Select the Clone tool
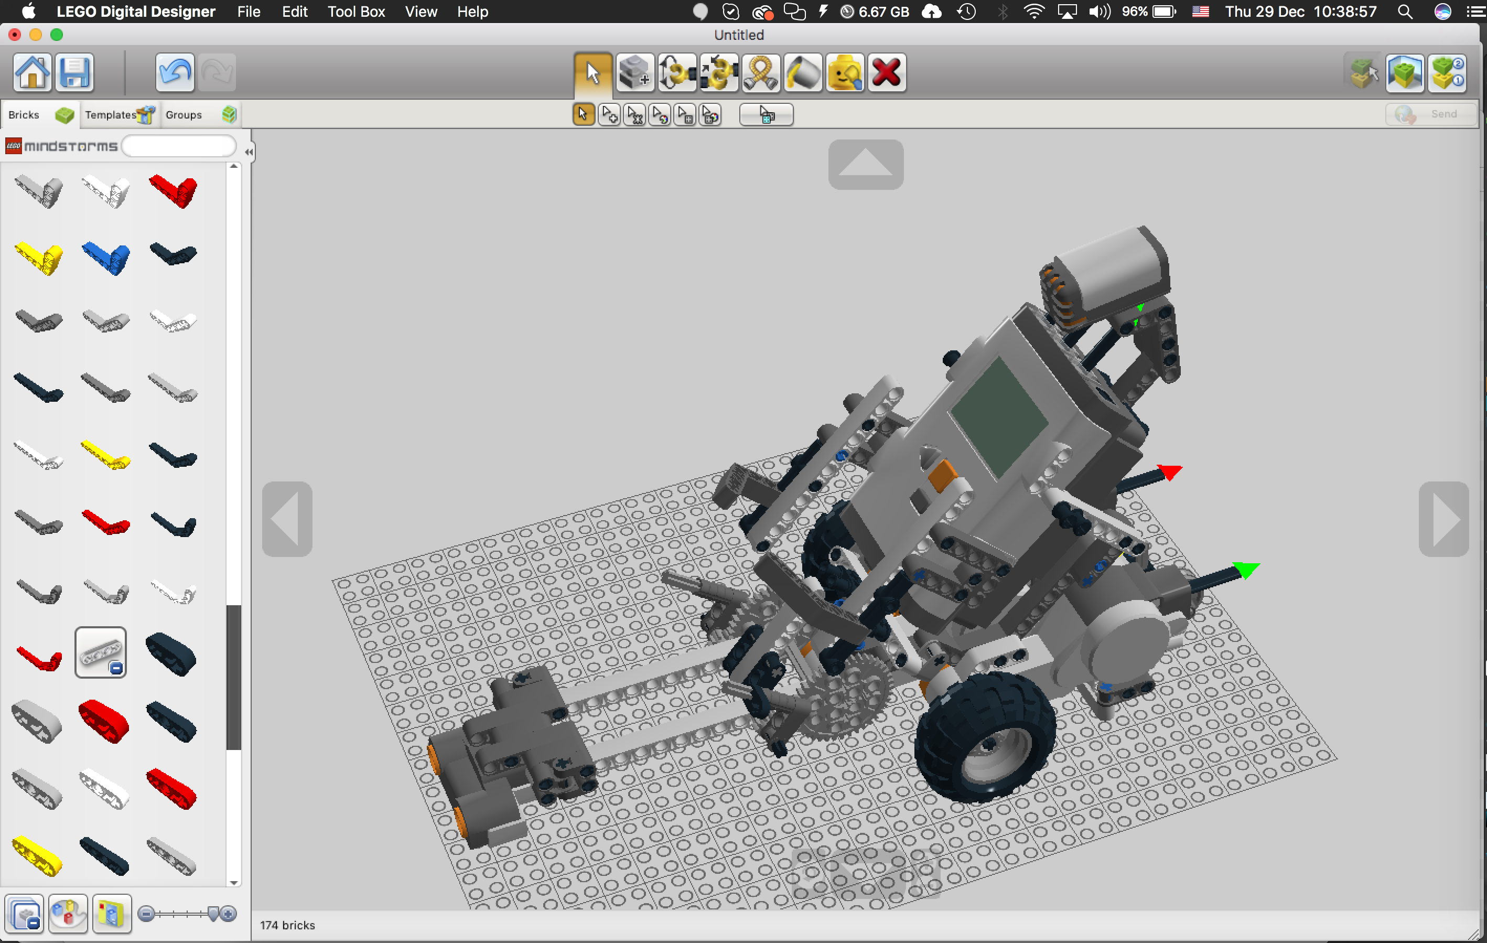This screenshot has width=1487, height=943. [x=635, y=72]
